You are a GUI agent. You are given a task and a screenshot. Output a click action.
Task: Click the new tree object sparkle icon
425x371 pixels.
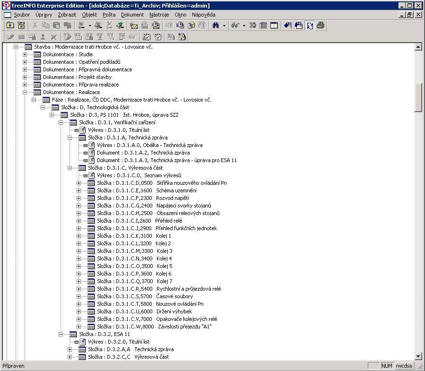(81, 26)
